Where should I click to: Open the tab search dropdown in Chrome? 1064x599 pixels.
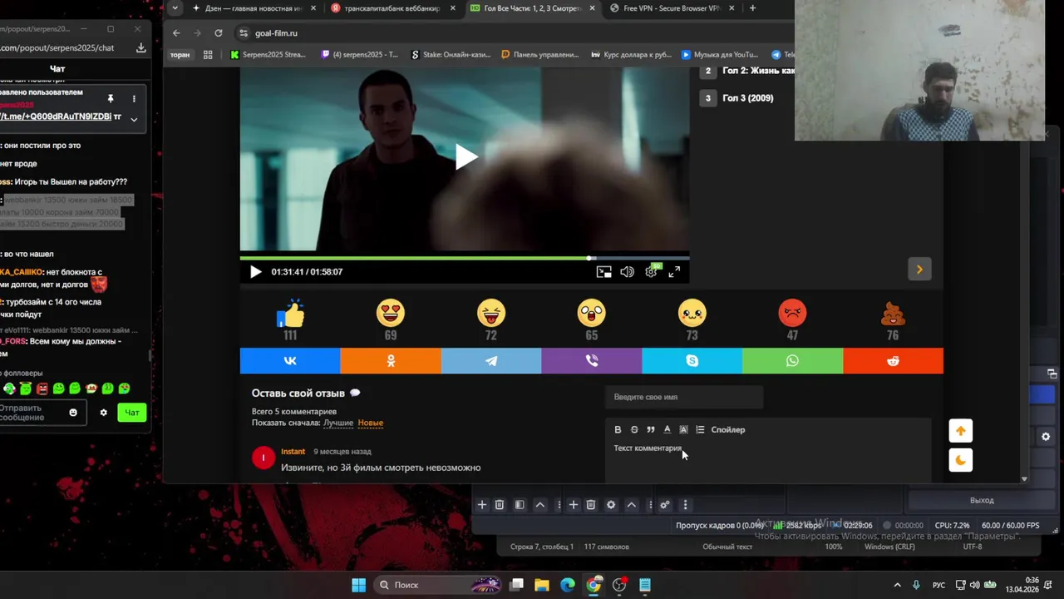175,8
